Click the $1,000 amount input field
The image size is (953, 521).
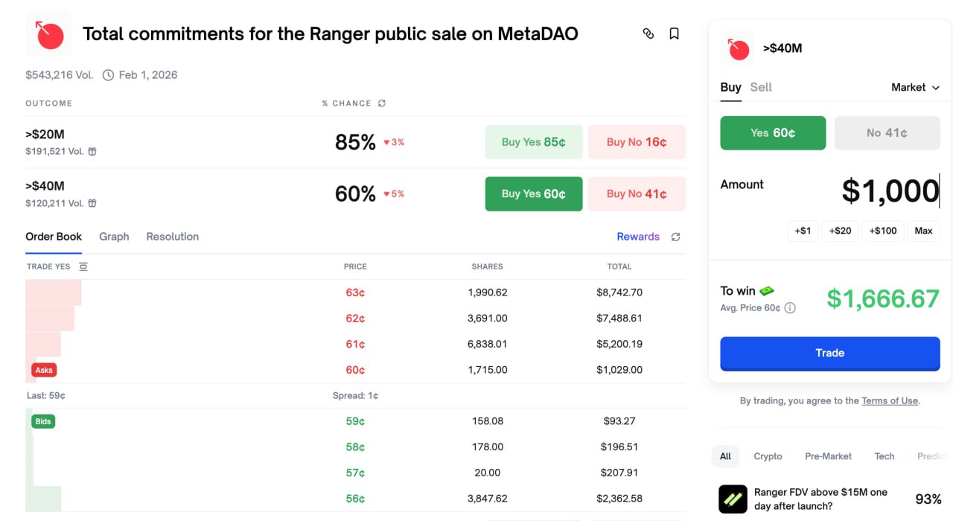[890, 191]
